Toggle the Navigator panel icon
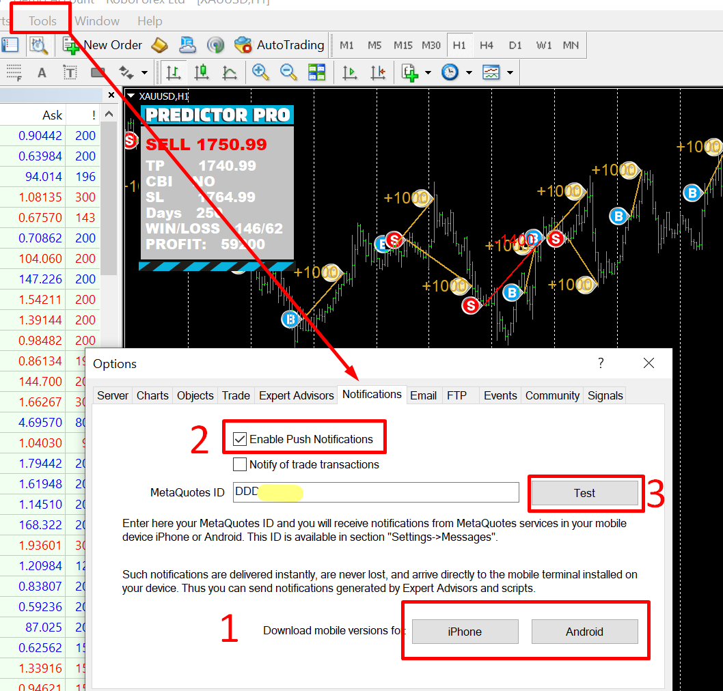Screen dimensions: 723x691 point(10,45)
